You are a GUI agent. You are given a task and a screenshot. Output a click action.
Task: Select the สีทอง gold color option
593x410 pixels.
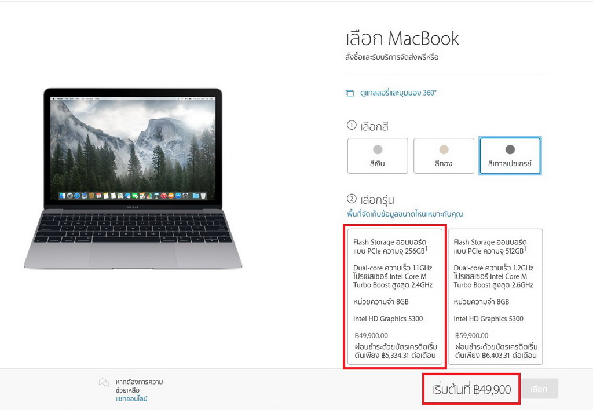coord(444,156)
